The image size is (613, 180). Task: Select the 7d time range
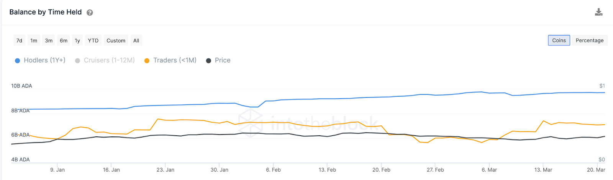coord(19,41)
